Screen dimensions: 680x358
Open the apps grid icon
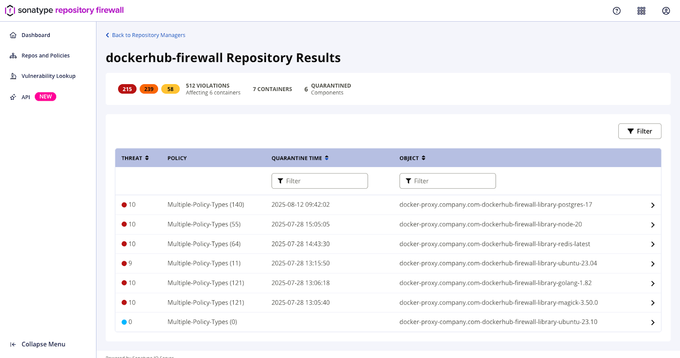(641, 11)
